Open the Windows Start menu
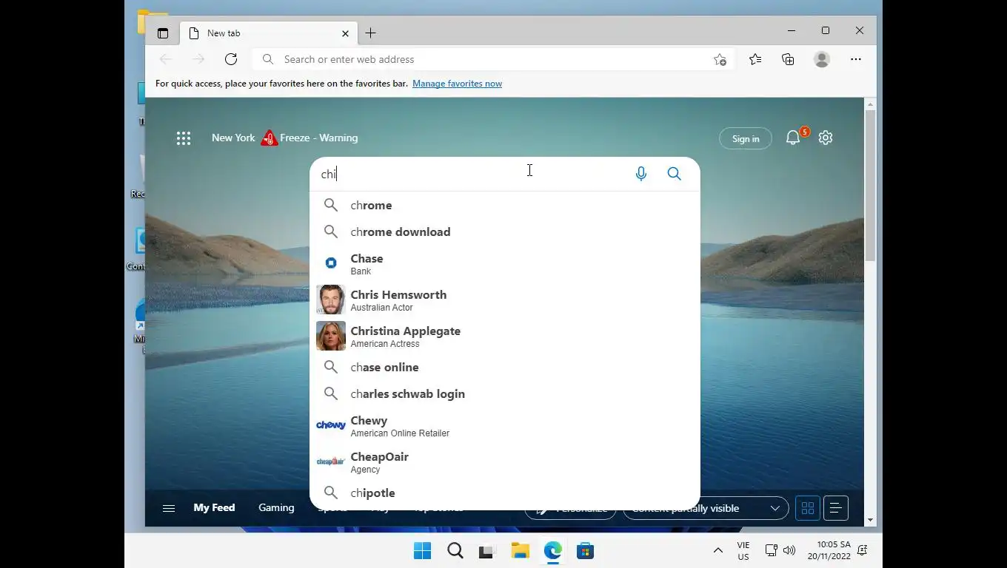Image resolution: width=1007 pixels, height=568 pixels. (422, 551)
